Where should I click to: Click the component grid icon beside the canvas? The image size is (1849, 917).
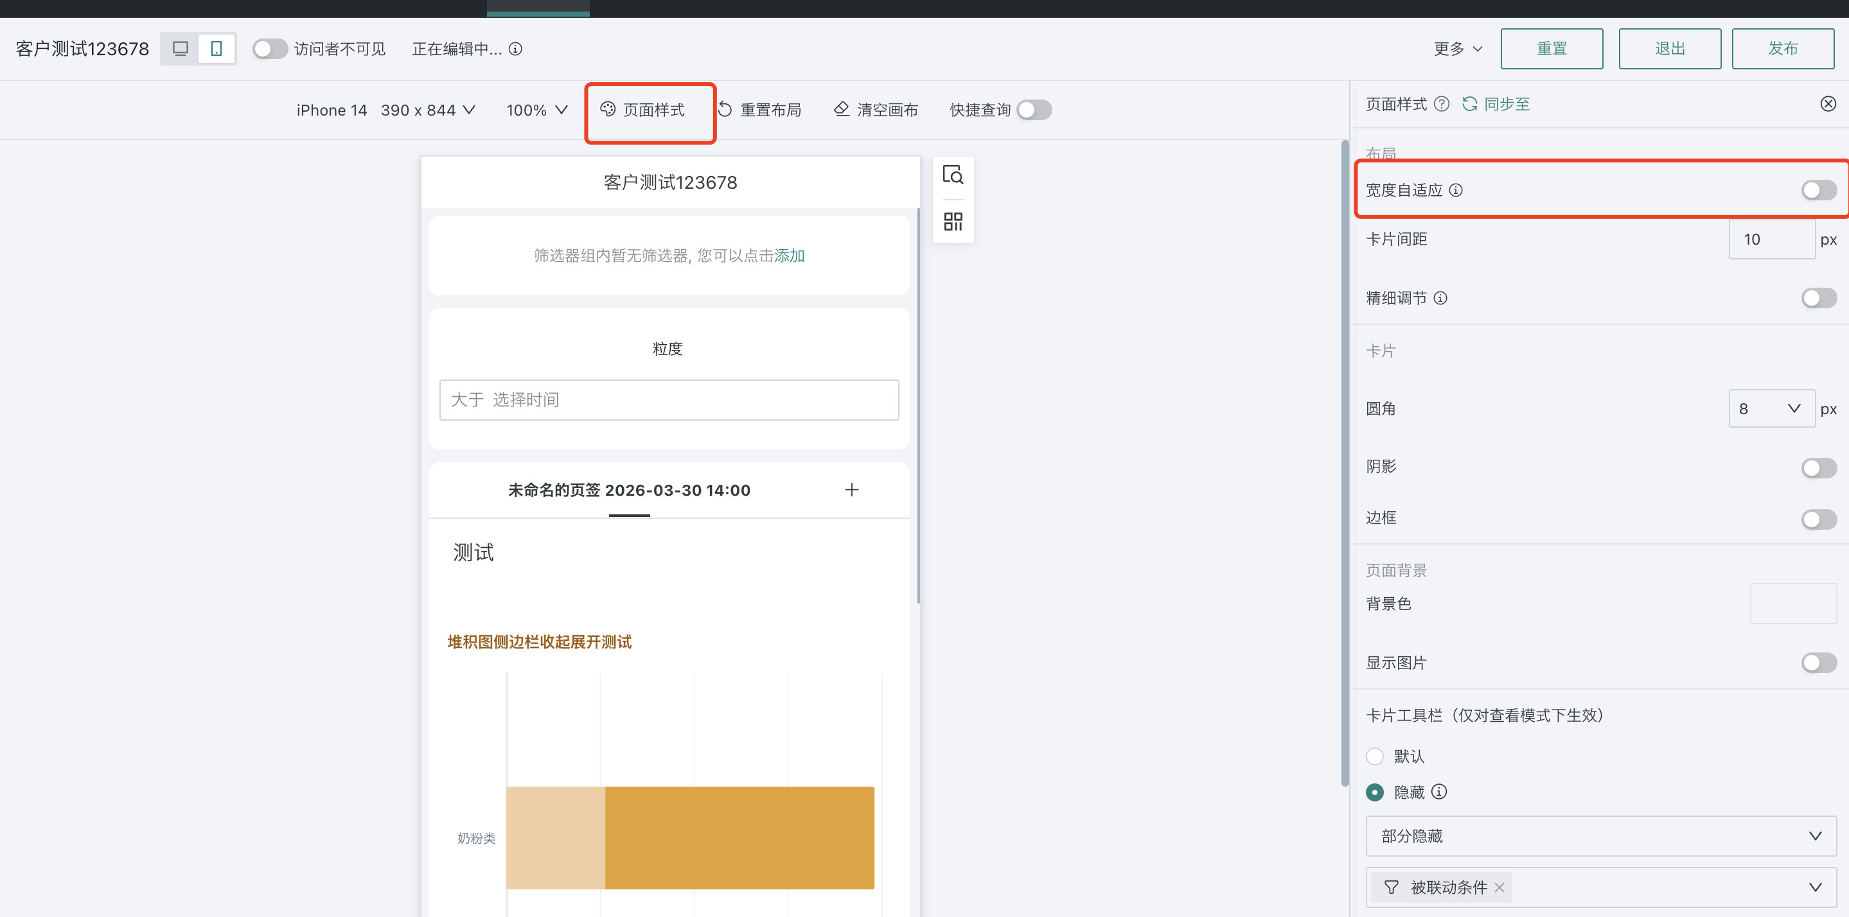coord(953,221)
